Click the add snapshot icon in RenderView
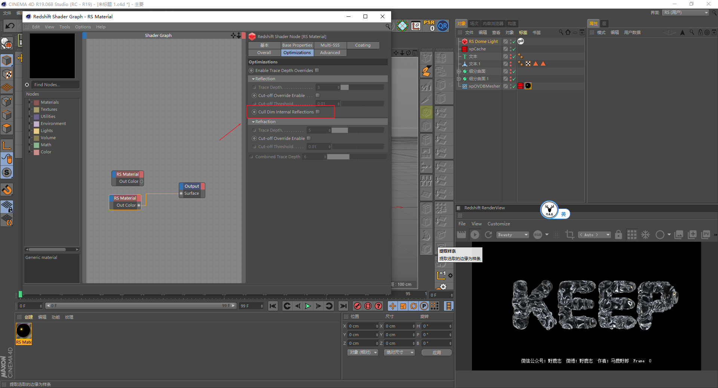 click(x=693, y=234)
